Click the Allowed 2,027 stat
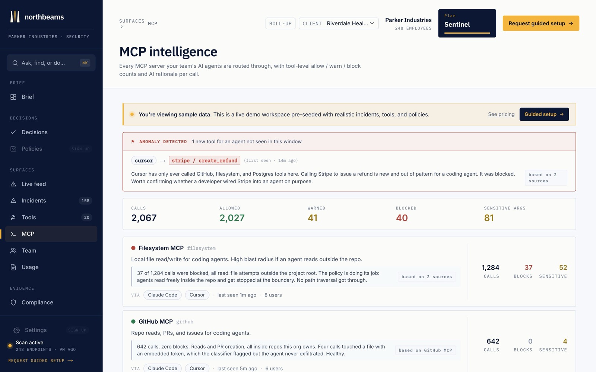596x372 pixels. click(232, 214)
